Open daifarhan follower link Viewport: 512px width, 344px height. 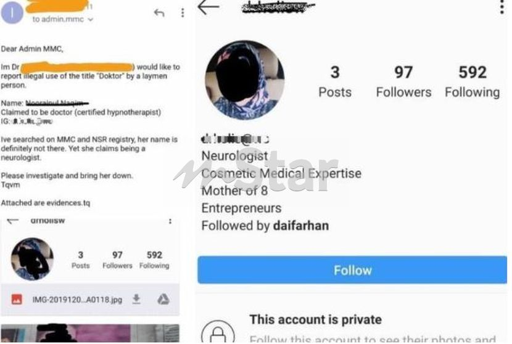pyautogui.click(x=301, y=226)
